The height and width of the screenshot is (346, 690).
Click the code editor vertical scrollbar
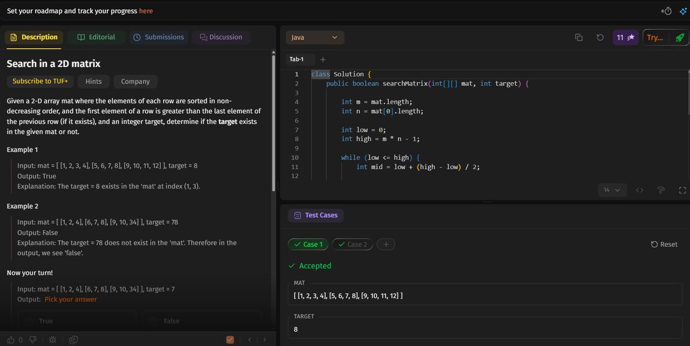688,92
